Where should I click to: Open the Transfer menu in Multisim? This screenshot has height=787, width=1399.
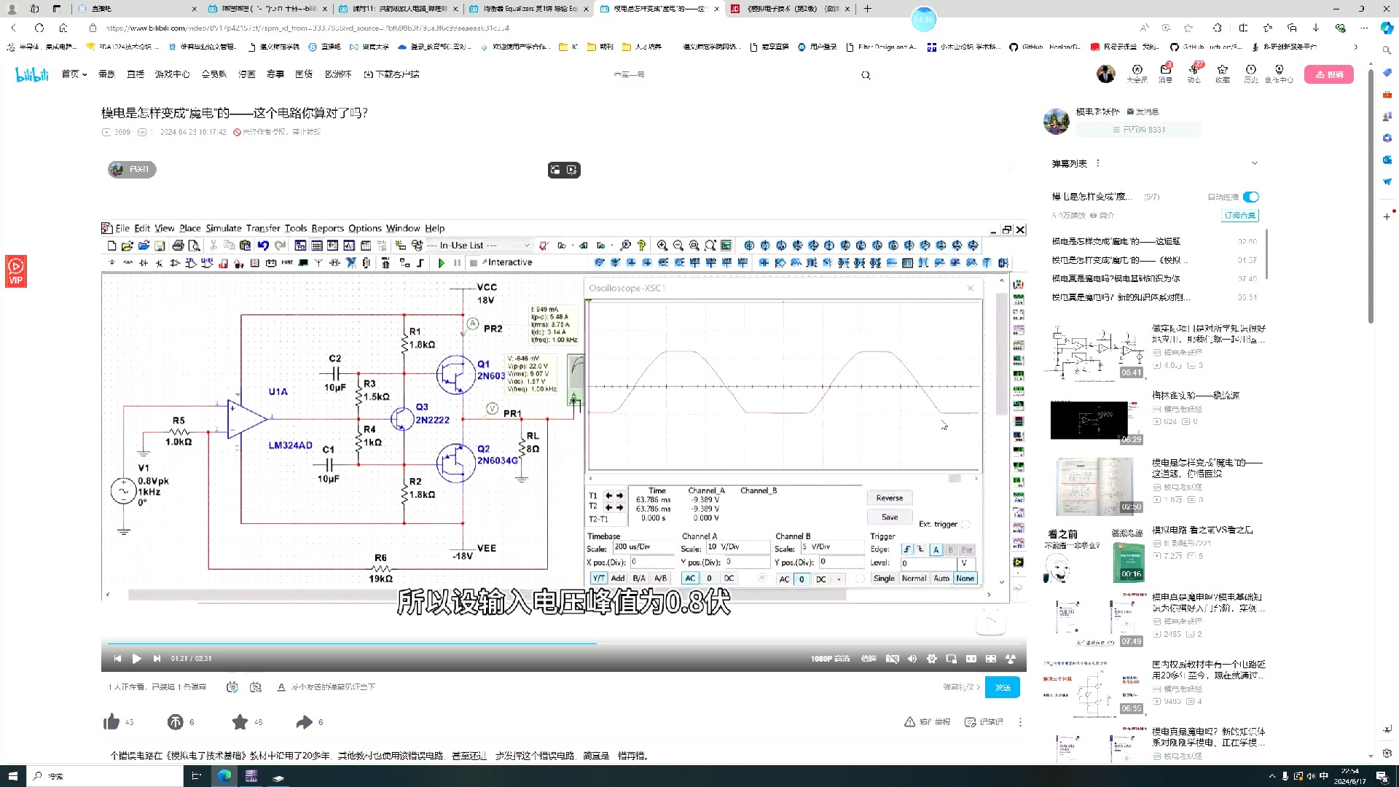coord(262,228)
